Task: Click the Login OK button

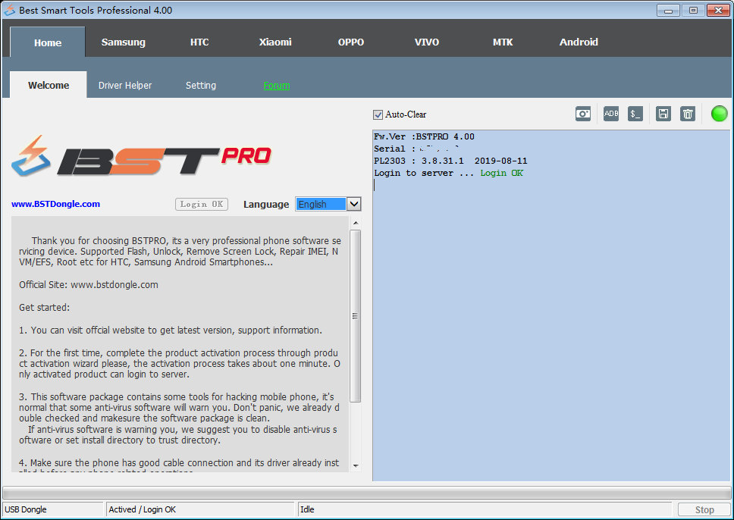Action: pos(202,204)
